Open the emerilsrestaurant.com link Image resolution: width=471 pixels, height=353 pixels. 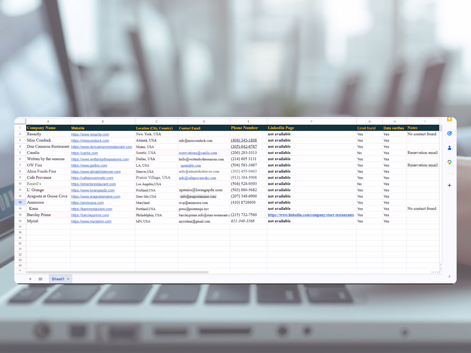tap(93, 184)
